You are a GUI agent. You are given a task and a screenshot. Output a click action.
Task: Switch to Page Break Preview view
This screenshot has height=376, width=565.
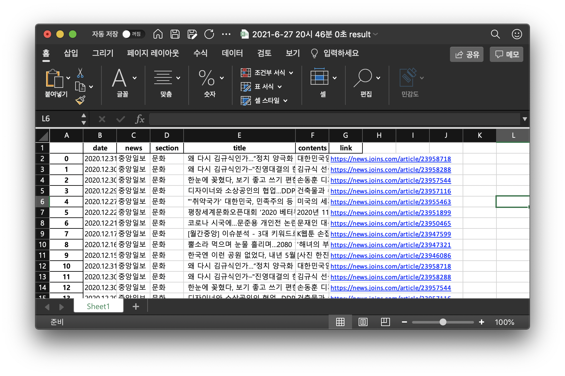click(385, 322)
